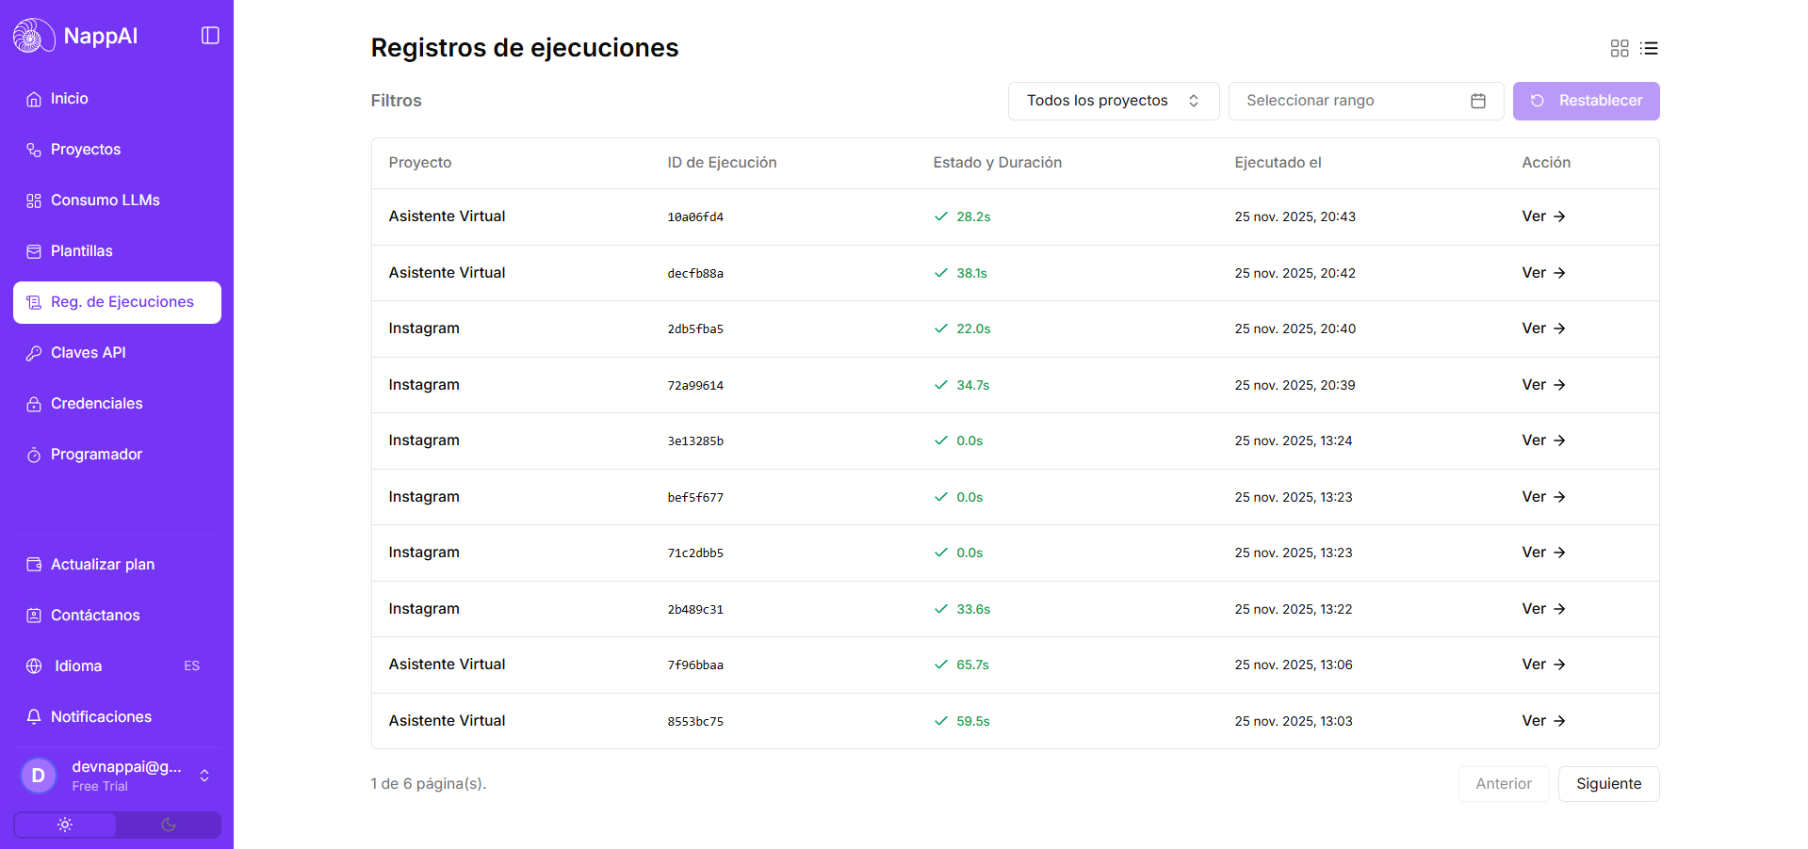Collapse the NappAI sidebar
Image resolution: width=1808 pixels, height=849 pixels.
pos(208,35)
